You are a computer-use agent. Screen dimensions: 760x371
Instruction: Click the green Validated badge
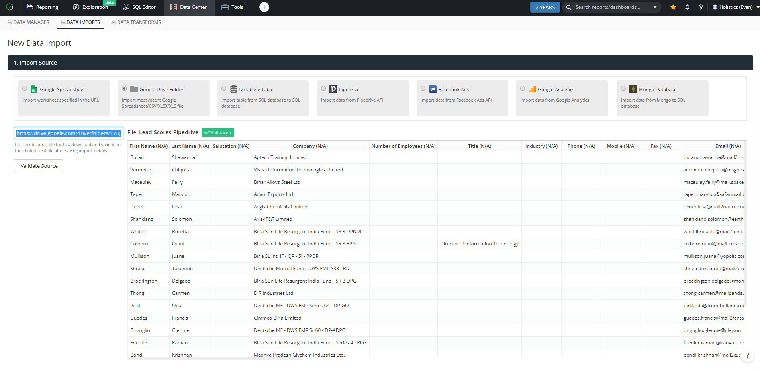point(218,133)
